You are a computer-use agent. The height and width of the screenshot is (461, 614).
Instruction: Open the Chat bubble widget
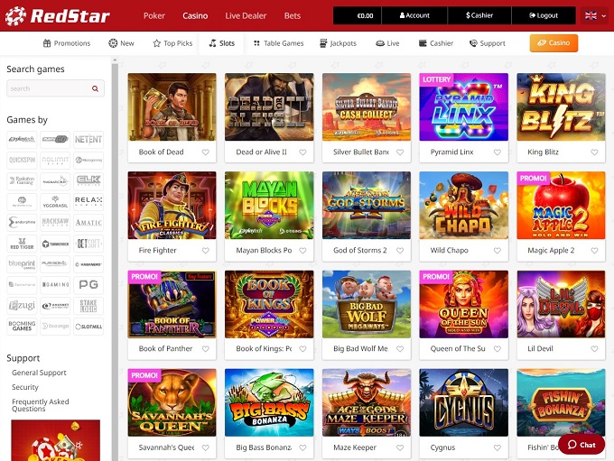point(581,445)
